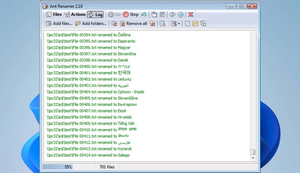Click the blue About info icon

coord(181,15)
